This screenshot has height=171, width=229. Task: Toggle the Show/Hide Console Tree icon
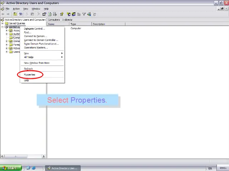click(20, 14)
